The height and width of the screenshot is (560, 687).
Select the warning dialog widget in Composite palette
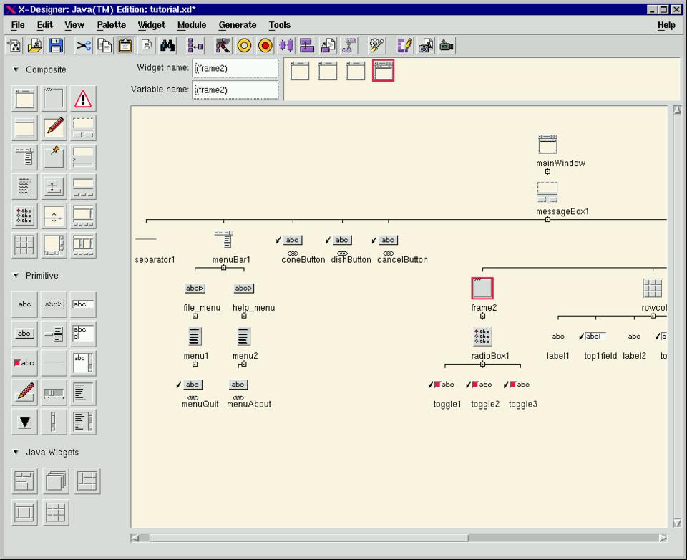pyautogui.click(x=83, y=98)
